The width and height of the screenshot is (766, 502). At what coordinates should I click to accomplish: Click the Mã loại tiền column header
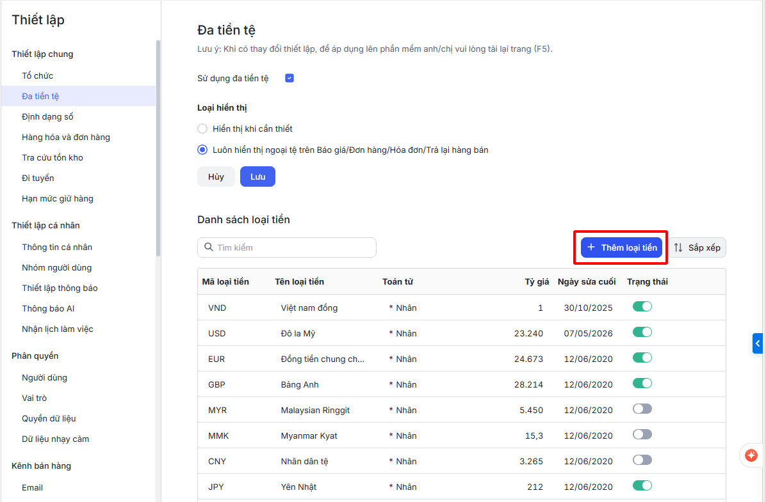point(225,281)
